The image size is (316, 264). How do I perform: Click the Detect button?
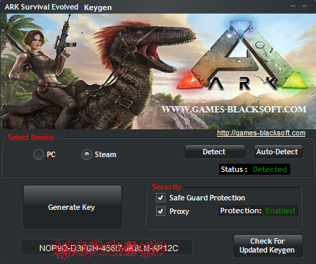pos(215,152)
